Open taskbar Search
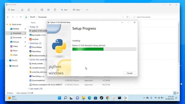 pos(66,98)
